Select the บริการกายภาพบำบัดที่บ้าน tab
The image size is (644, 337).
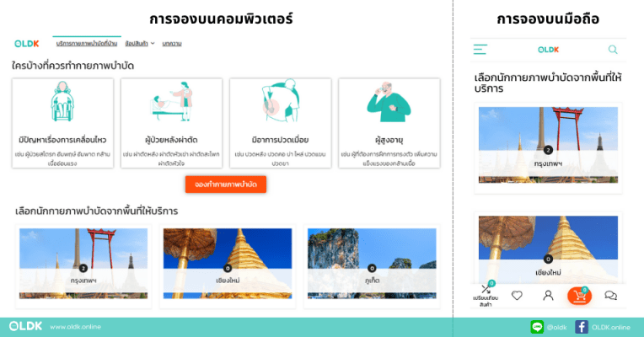pos(87,44)
